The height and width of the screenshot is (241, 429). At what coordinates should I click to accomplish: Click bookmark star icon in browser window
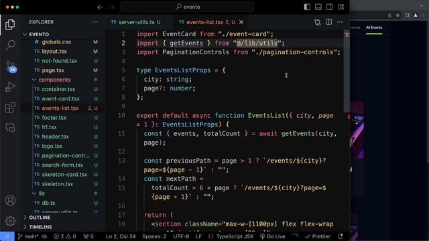pos(397,15)
